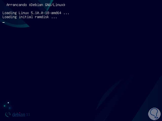162x121 pixels.
Task: Click the "debian" wordmark text
Action: (x=18, y=115)
